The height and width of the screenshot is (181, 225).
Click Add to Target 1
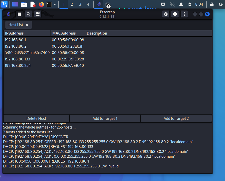click(x=105, y=119)
